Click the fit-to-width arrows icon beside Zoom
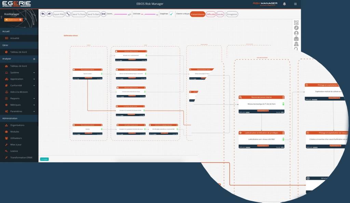The width and height of the screenshot is (350, 203). (104, 14)
